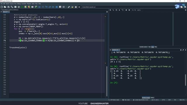Run file with green play button

click(x=22, y=7)
